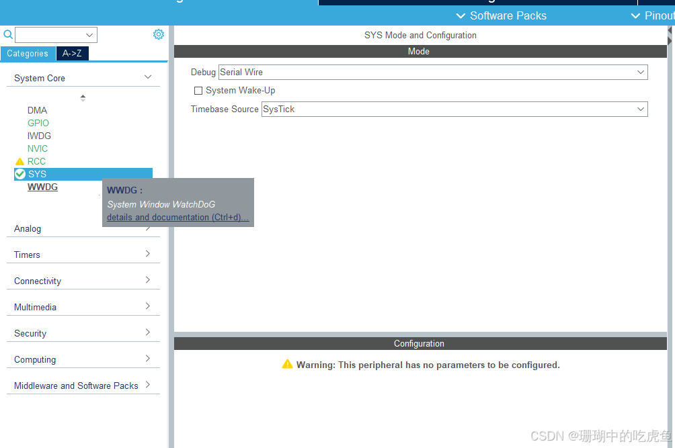Click the sort arrows above DMA
675x448 pixels.
[x=83, y=98]
